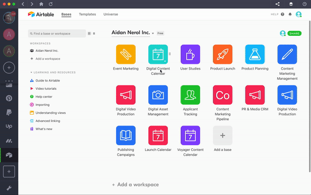Open the blue Digital Video Production base
The width and height of the screenshot is (311, 195).
287,95
